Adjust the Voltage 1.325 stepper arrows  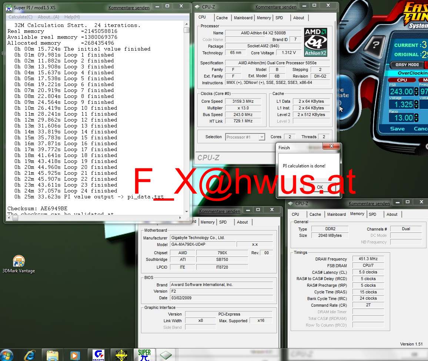click(x=416, y=104)
